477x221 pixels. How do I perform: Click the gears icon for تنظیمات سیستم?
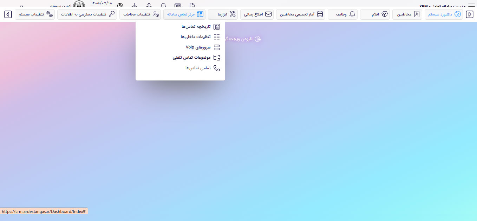50,14
